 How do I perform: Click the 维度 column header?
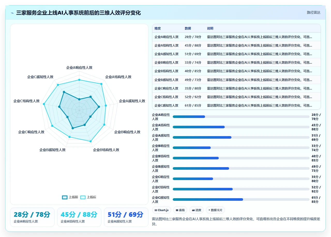[158, 28]
